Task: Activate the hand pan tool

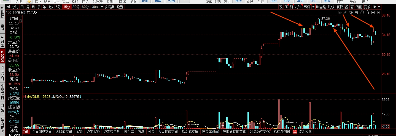Action: (x=362, y=12)
